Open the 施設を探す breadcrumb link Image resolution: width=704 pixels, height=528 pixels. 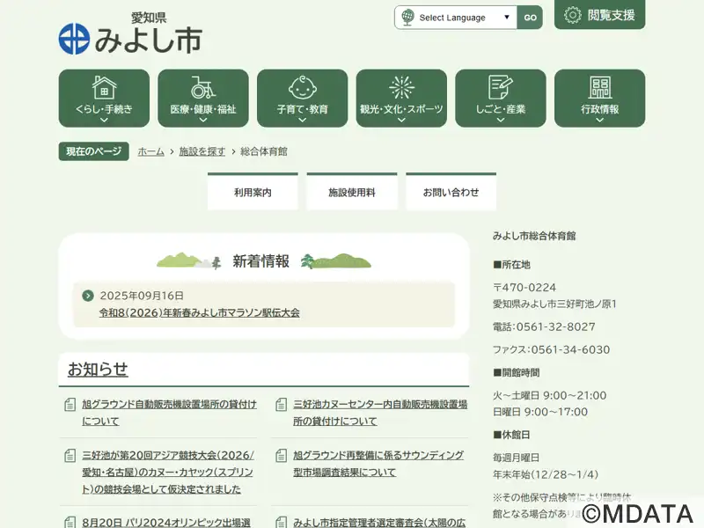pyautogui.click(x=202, y=151)
